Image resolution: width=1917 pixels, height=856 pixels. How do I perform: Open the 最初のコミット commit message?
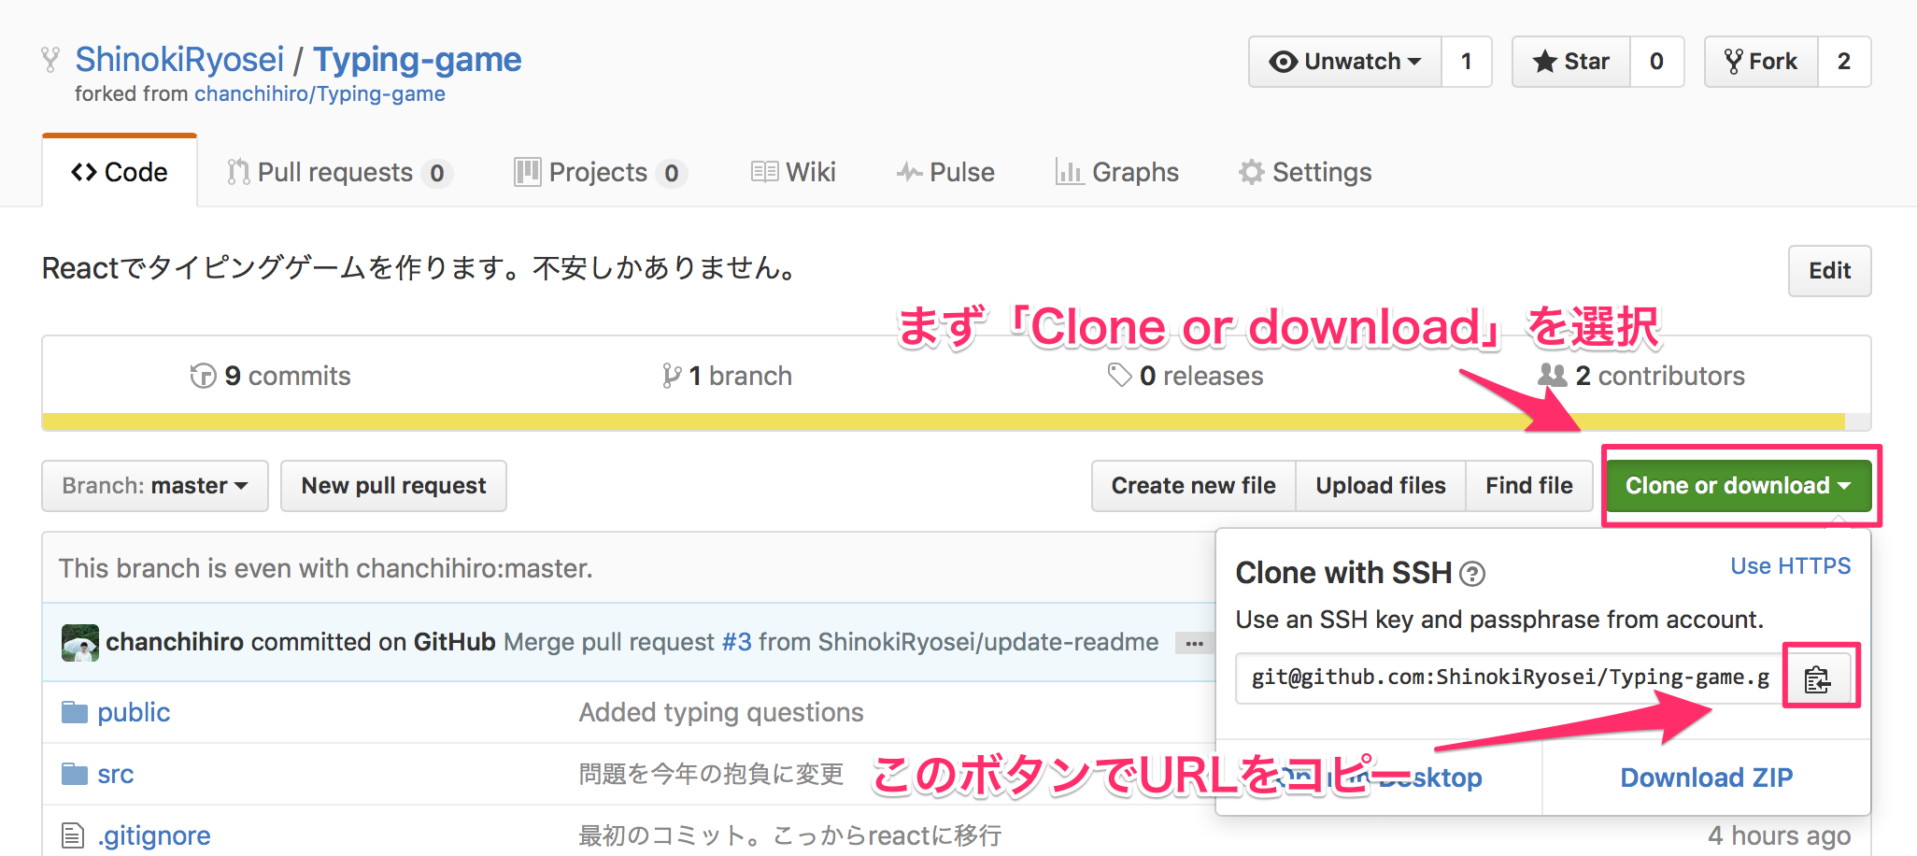click(x=789, y=835)
